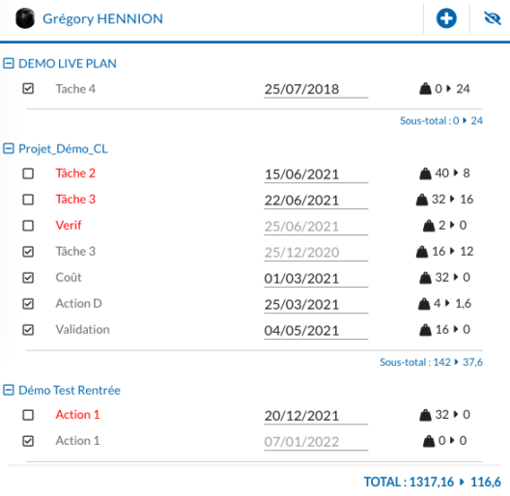Click the blue plus add button

[x=446, y=18]
